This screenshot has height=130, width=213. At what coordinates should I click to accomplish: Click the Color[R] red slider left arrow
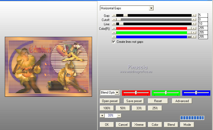tap(114, 28)
